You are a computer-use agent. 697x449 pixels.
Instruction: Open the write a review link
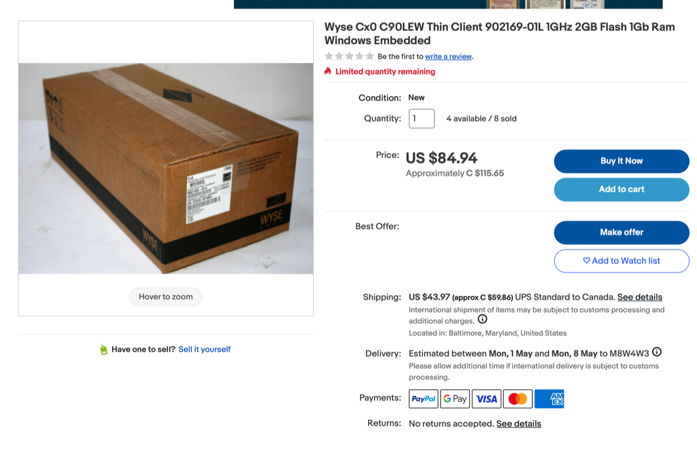449,57
